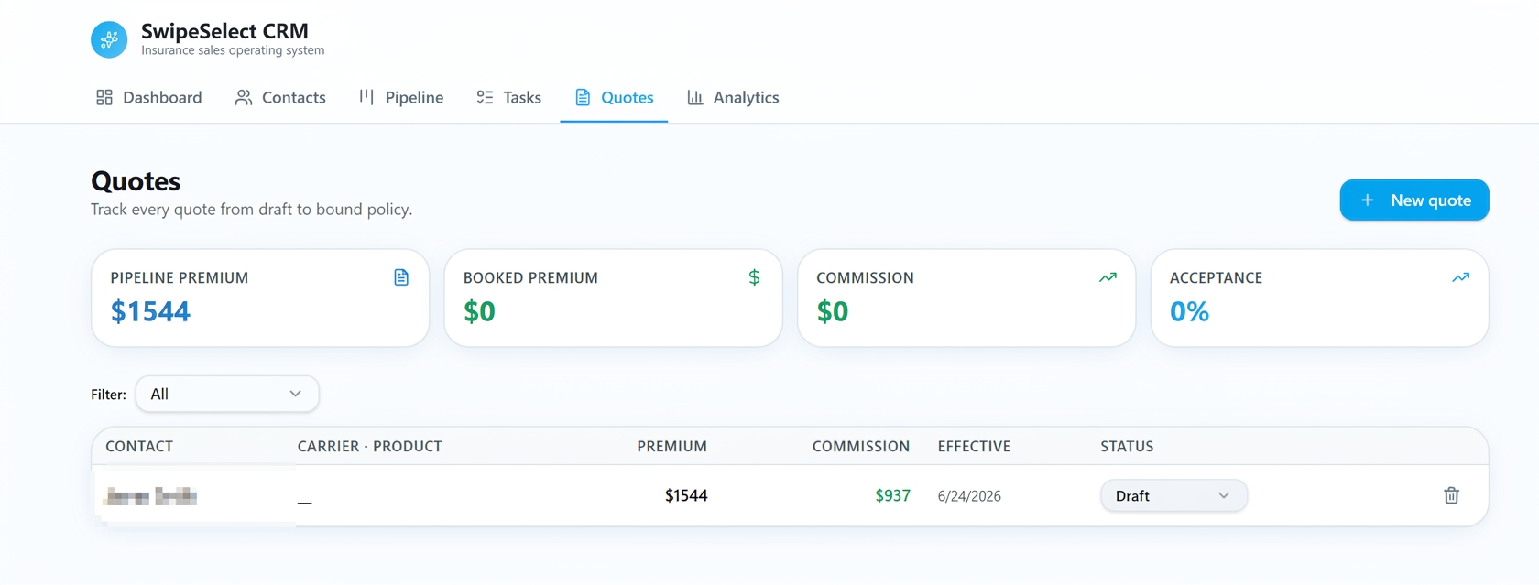View the Analytics tab

pos(733,97)
